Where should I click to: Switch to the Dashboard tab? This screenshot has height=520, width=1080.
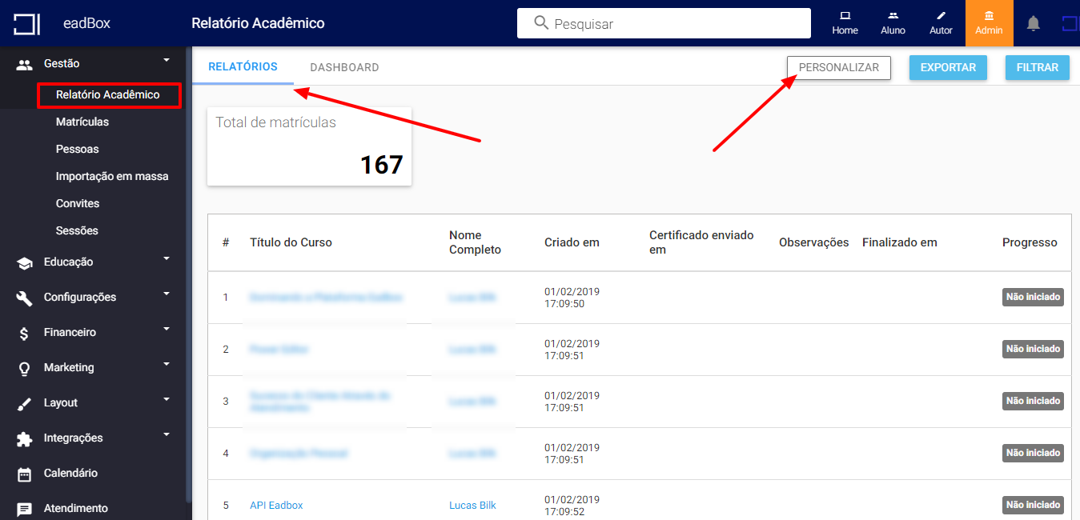(x=344, y=67)
